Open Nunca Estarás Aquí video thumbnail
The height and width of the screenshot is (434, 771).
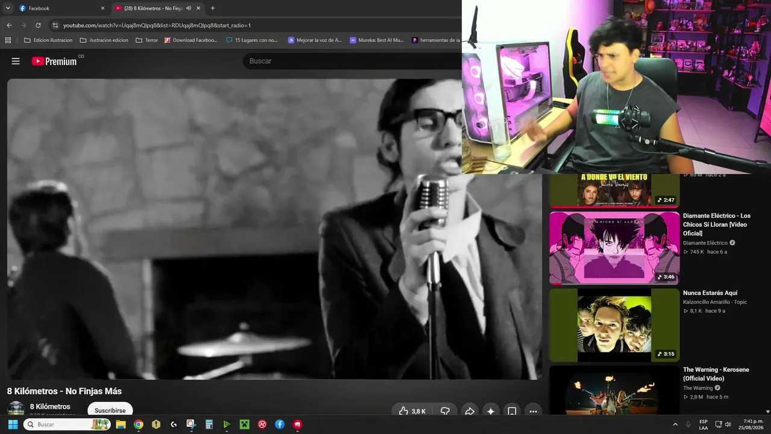(614, 325)
